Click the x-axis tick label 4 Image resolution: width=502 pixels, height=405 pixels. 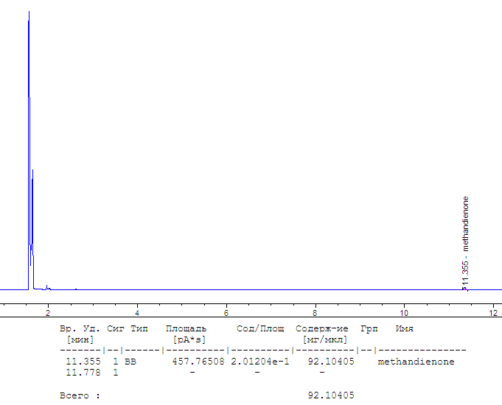pyautogui.click(x=137, y=314)
